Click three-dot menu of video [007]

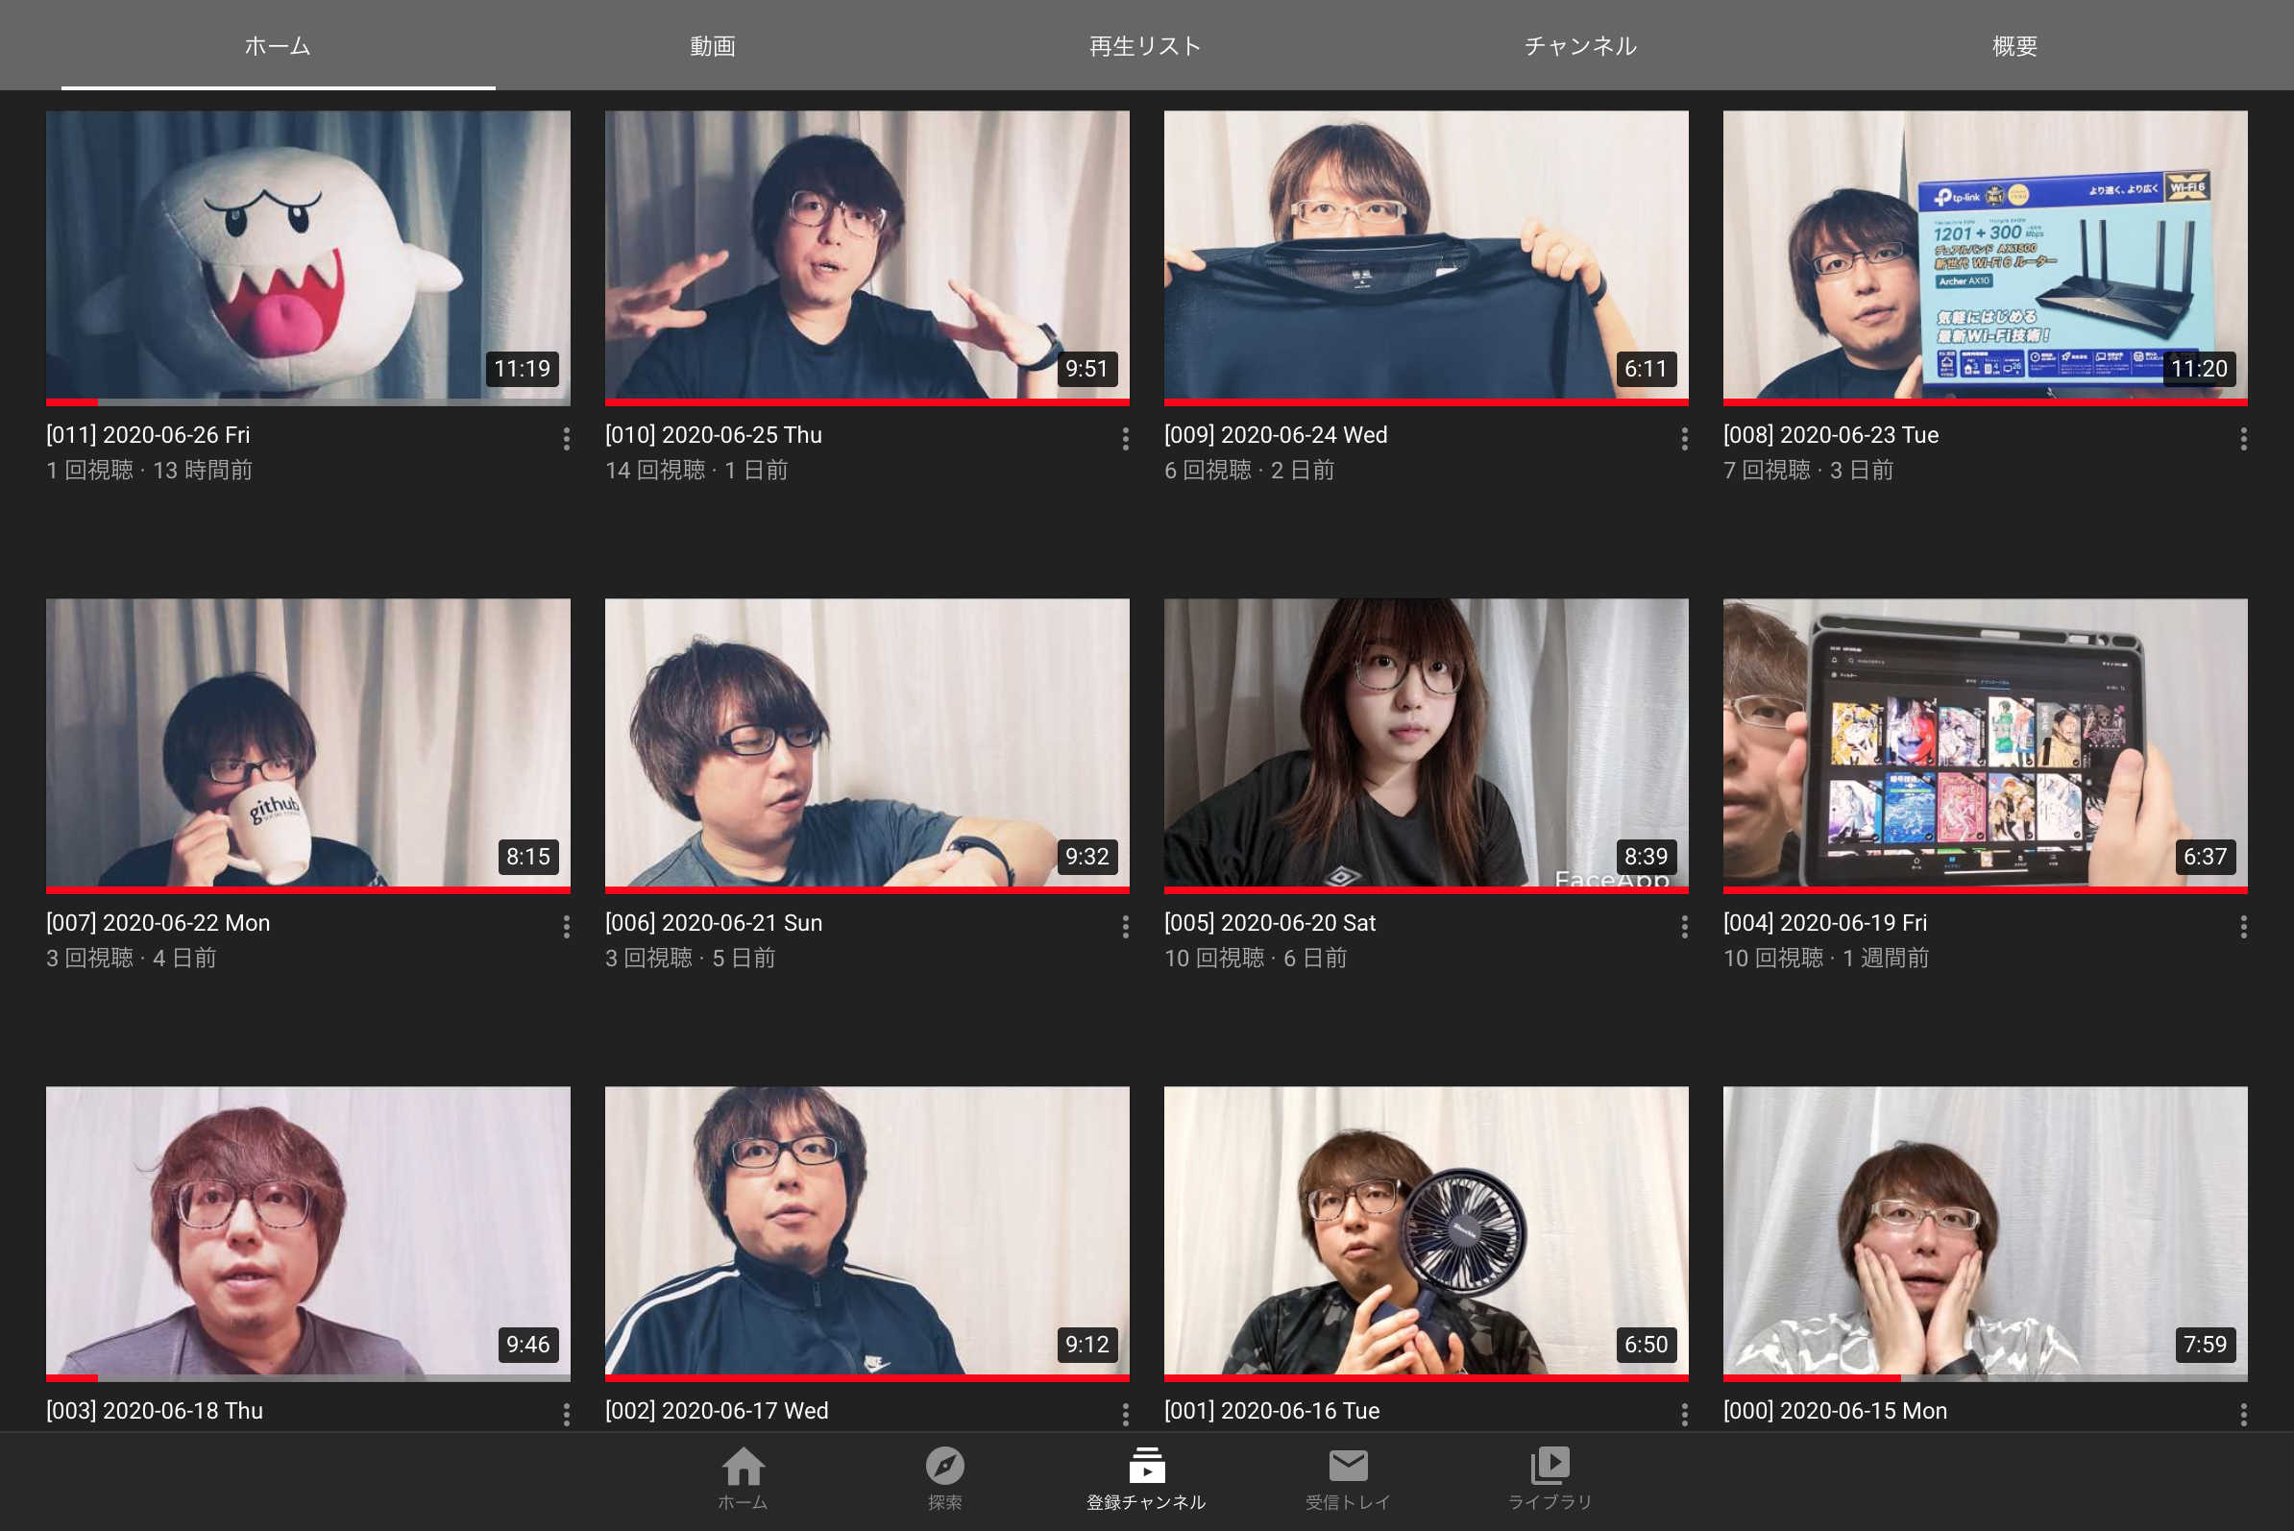click(567, 928)
